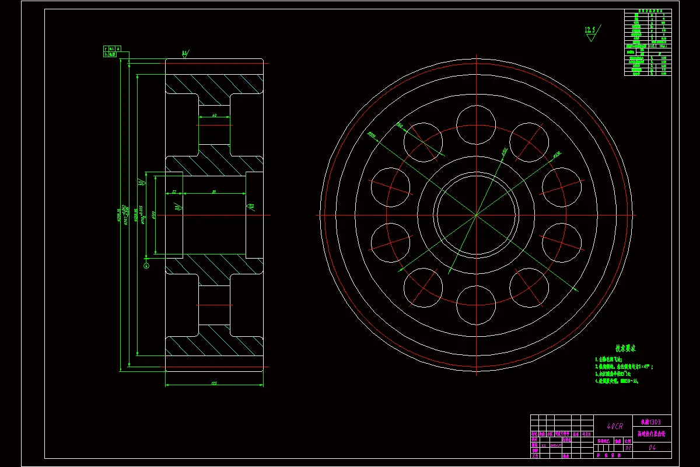Select the 40 web thickness dimension
This screenshot has width=700, height=467.
tap(215, 116)
